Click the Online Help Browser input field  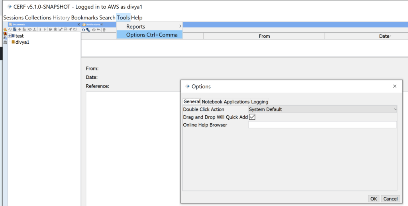point(322,125)
